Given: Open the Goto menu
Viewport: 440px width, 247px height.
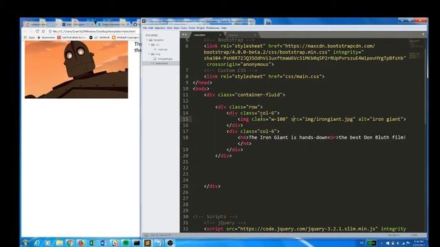Looking at the screenshot, I should (x=184, y=28).
